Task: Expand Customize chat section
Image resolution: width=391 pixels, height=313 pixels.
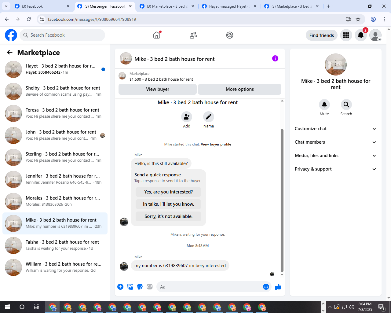Action: pyautogui.click(x=335, y=129)
